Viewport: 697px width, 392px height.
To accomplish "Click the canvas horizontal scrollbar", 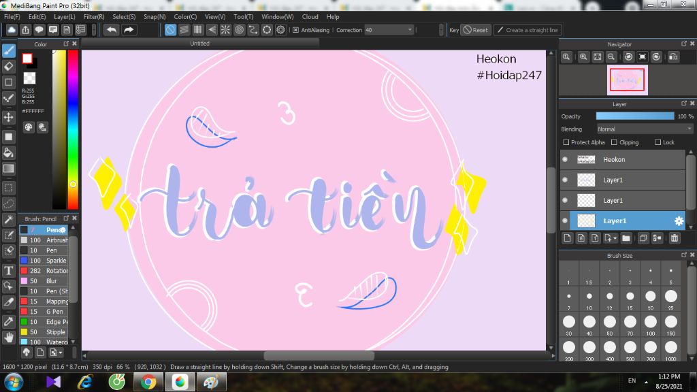I will (319, 355).
